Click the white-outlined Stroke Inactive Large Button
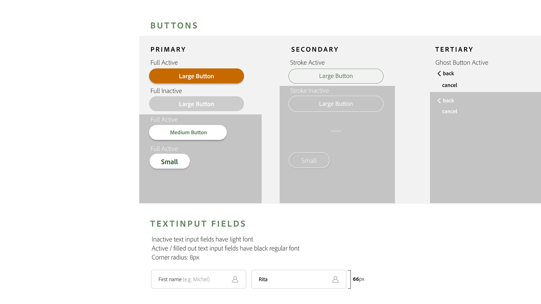 pyautogui.click(x=336, y=104)
